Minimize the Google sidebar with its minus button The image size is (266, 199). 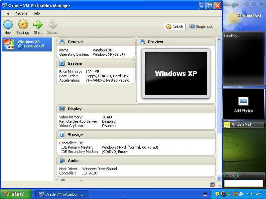click(x=261, y=4)
